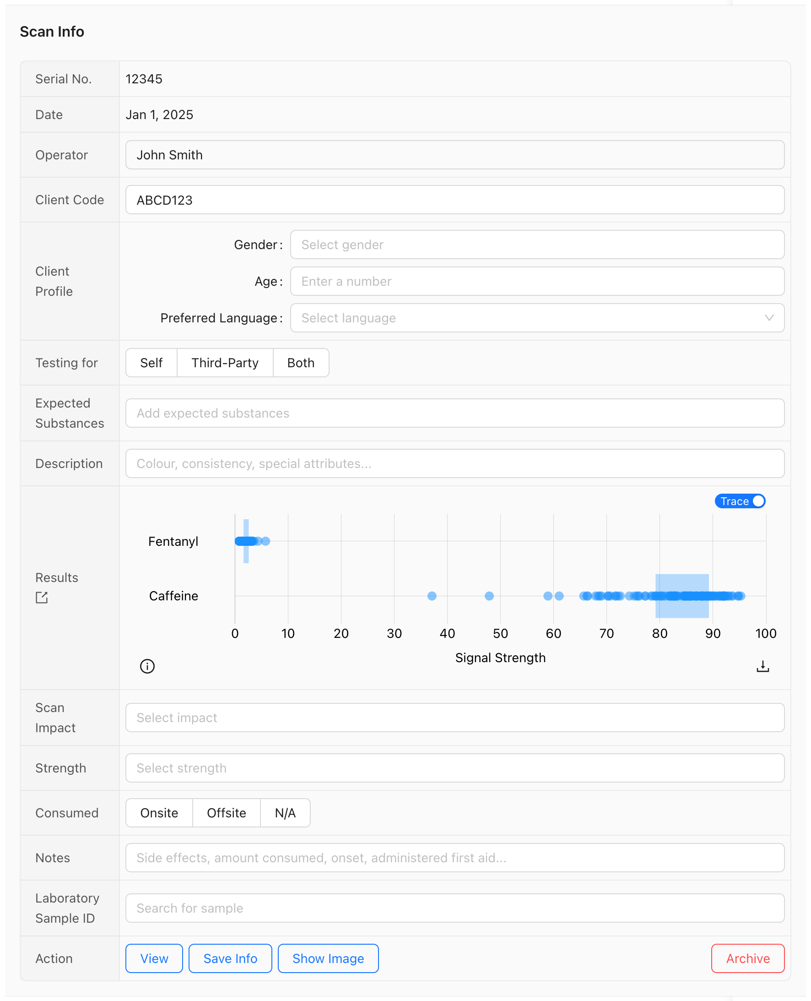The image size is (811, 1001).
Task: Choose Third-Party testing option
Action: point(225,363)
